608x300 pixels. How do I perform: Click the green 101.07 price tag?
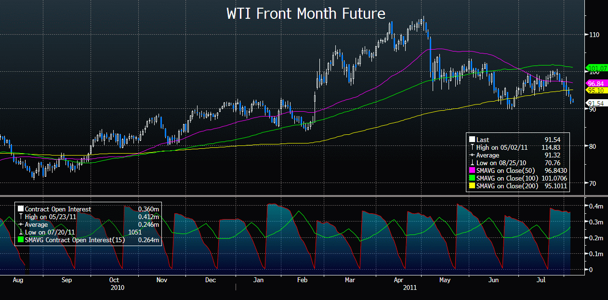[595, 68]
